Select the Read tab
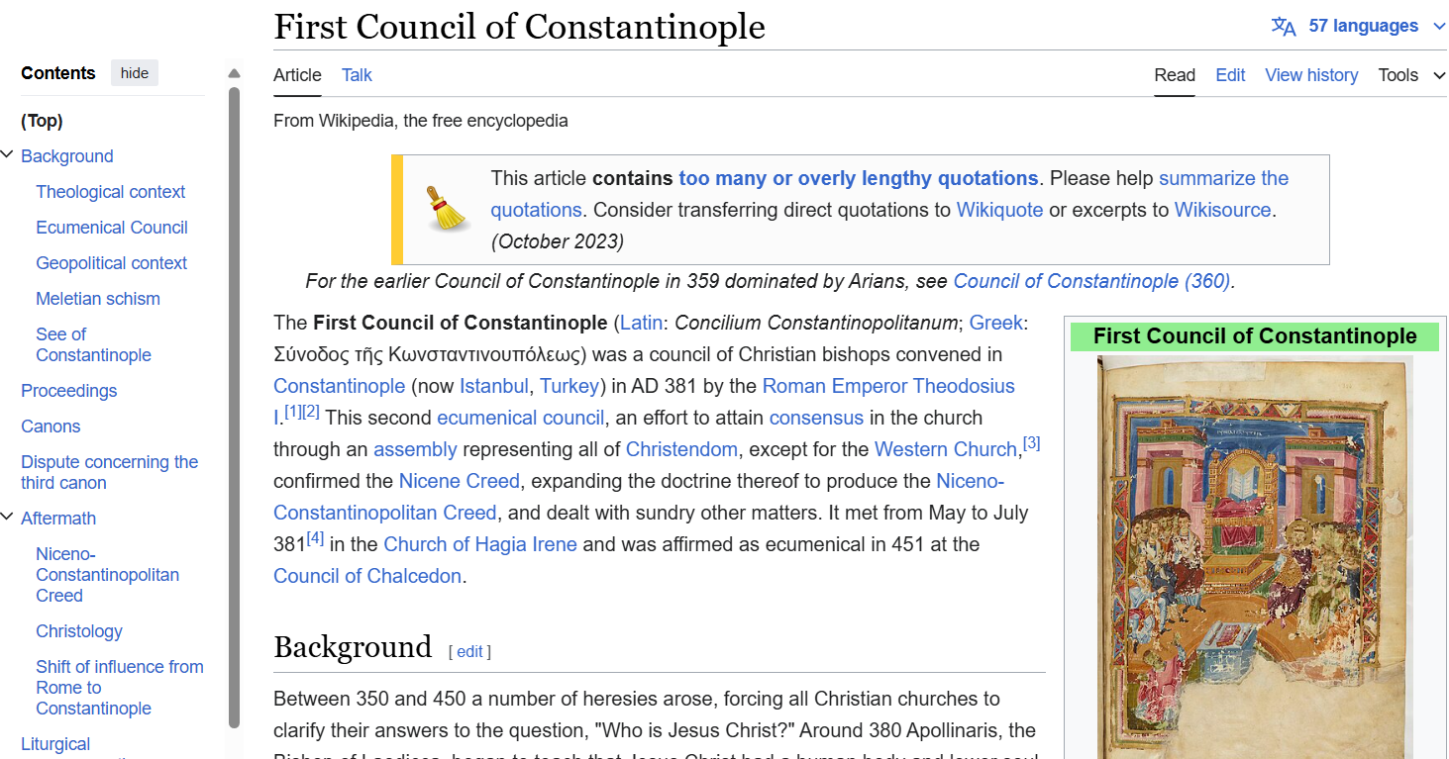Image resolution: width=1449 pixels, height=759 pixels. 1175,75
